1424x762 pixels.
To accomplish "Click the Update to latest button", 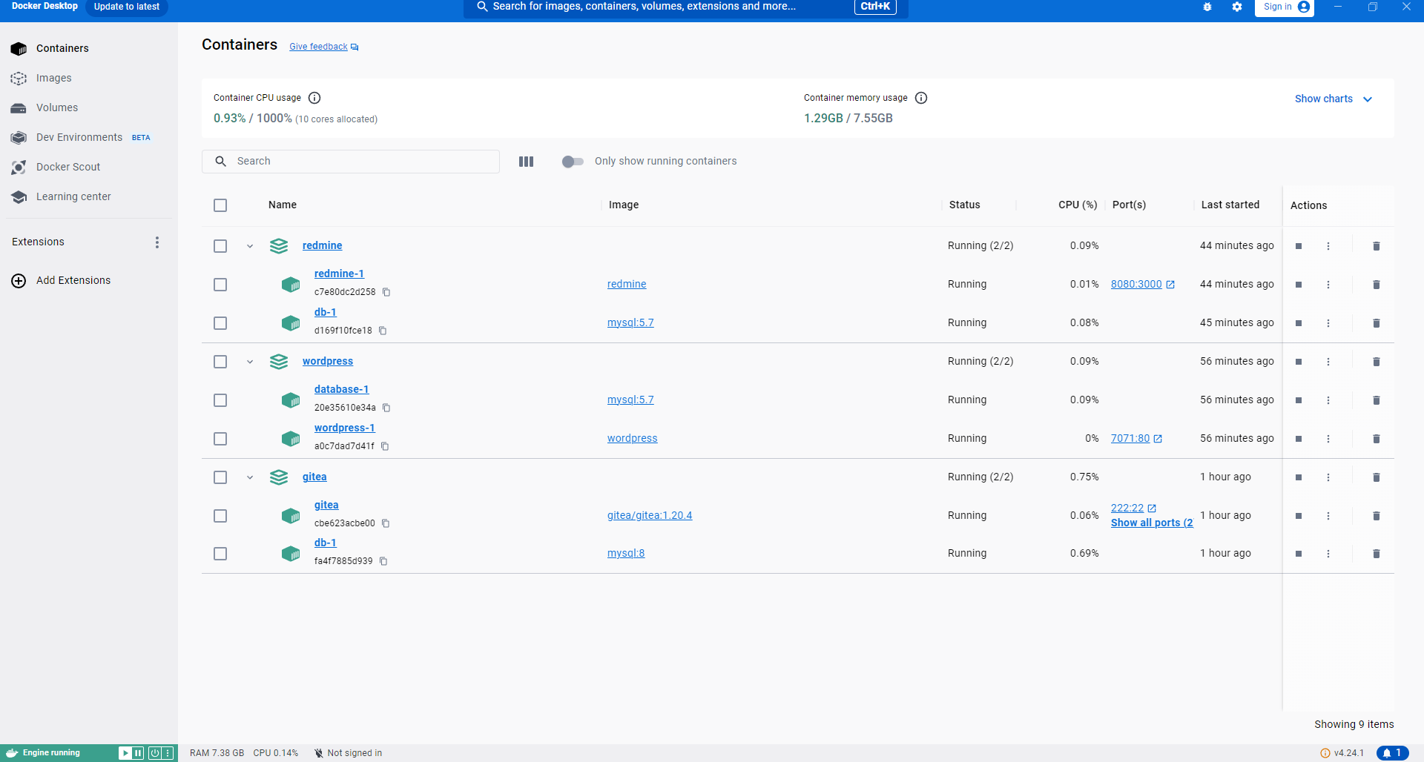I will pos(127,7).
